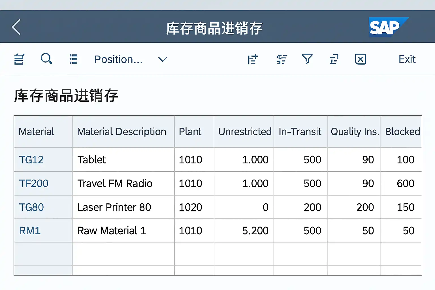Image resolution: width=435 pixels, height=290 pixels.
Task: Click the funnel filter icon
Action: [307, 59]
